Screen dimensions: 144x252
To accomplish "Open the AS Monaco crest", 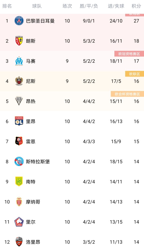I will (x=19, y=202).
